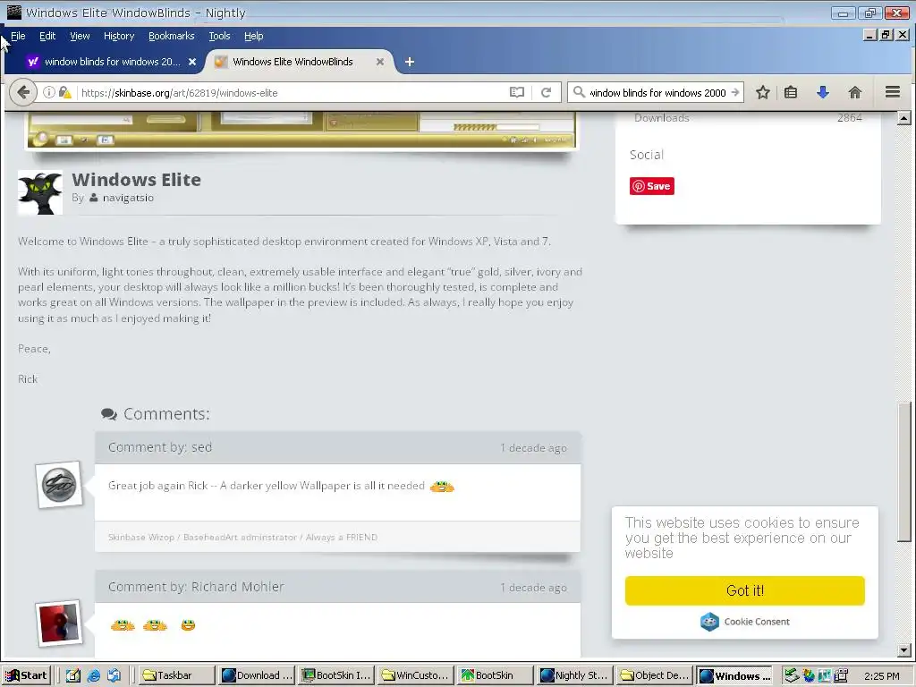Switch to Taskbar folder in taskbar
The height and width of the screenshot is (687, 916).
176,675
